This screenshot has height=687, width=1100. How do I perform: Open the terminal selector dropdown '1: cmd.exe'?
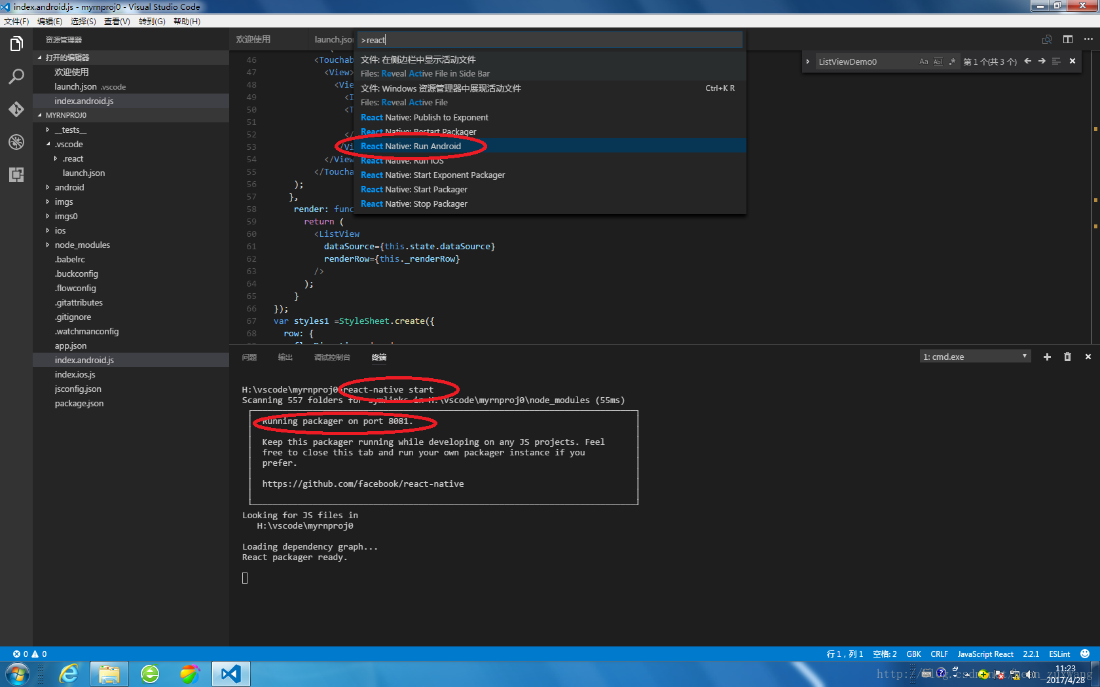[x=975, y=357]
